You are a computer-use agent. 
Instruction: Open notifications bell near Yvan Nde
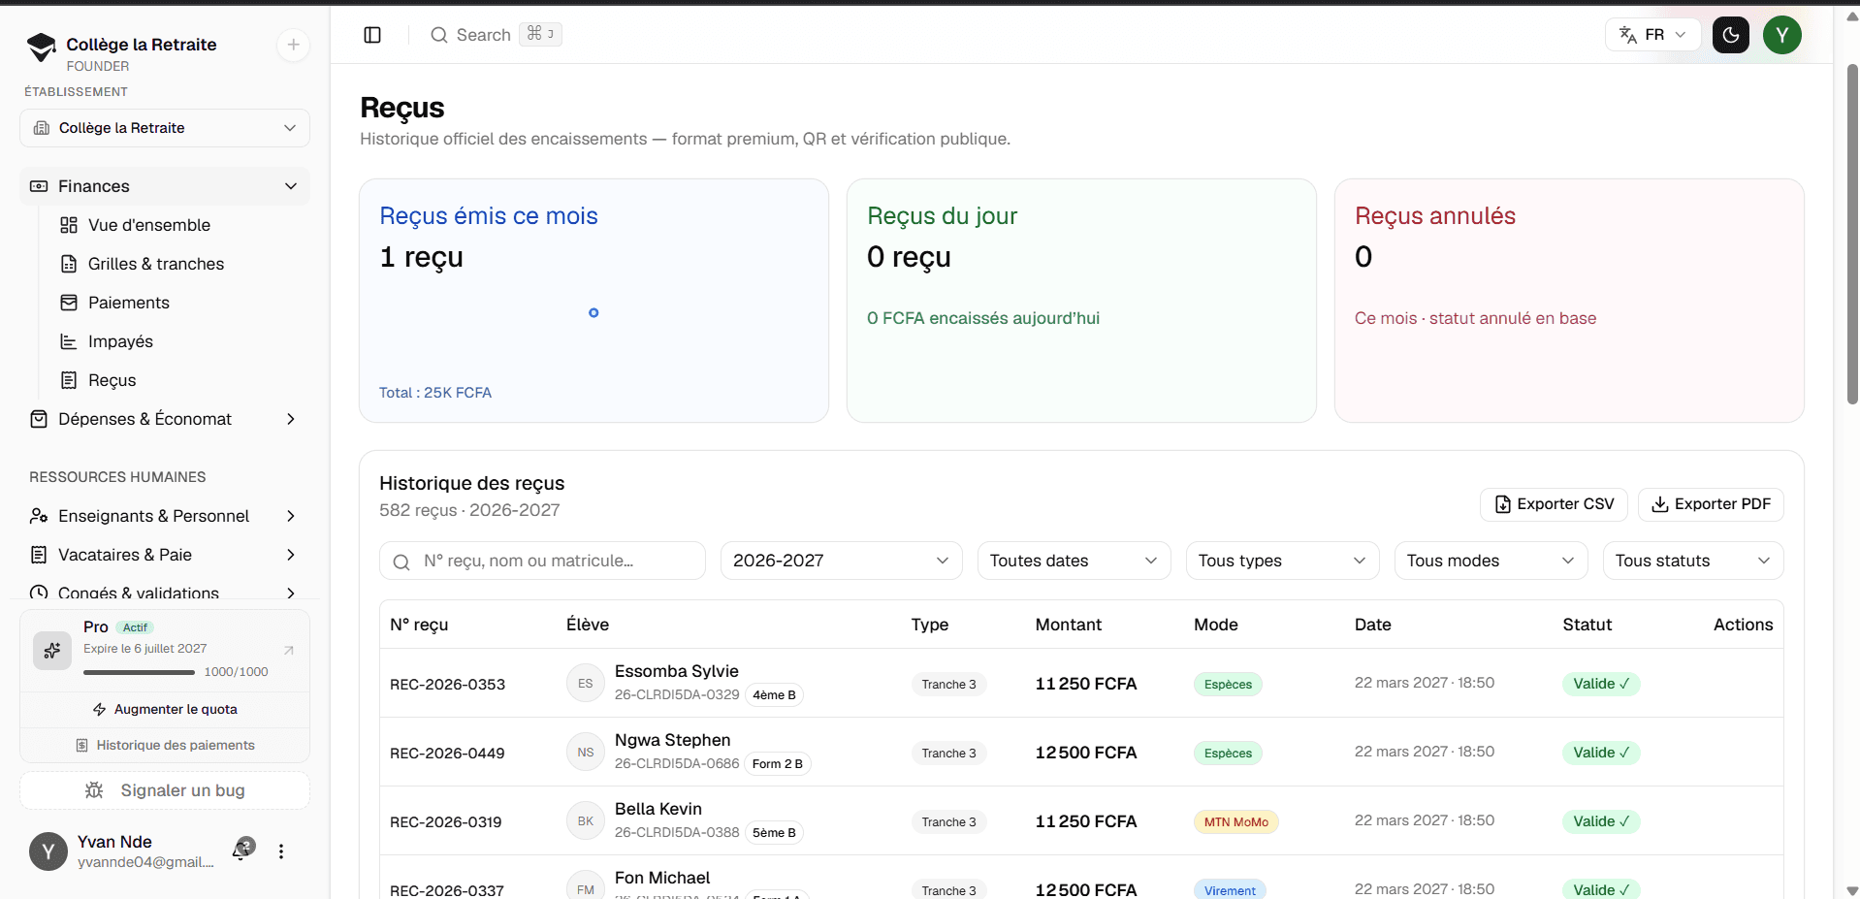pyautogui.click(x=242, y=851)
